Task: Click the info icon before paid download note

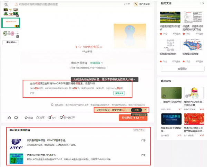Action: tap(70, 68)
